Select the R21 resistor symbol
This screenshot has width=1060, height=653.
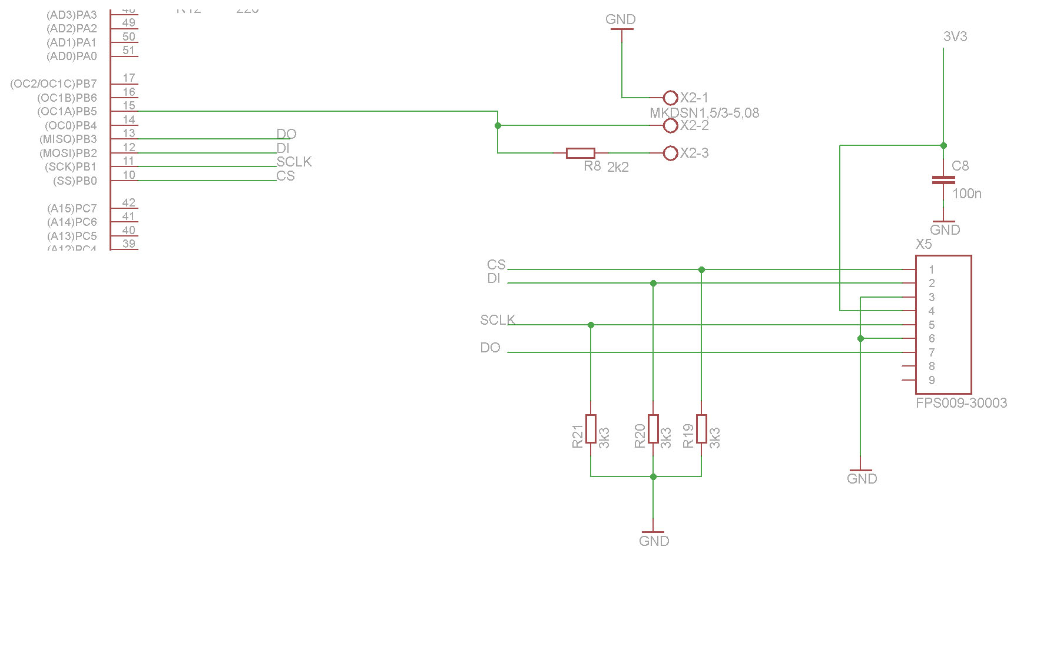[591, 428]
